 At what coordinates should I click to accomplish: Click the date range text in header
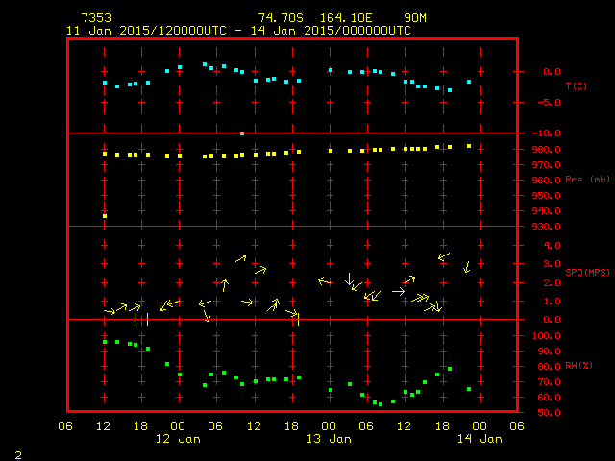pos(238,31)
